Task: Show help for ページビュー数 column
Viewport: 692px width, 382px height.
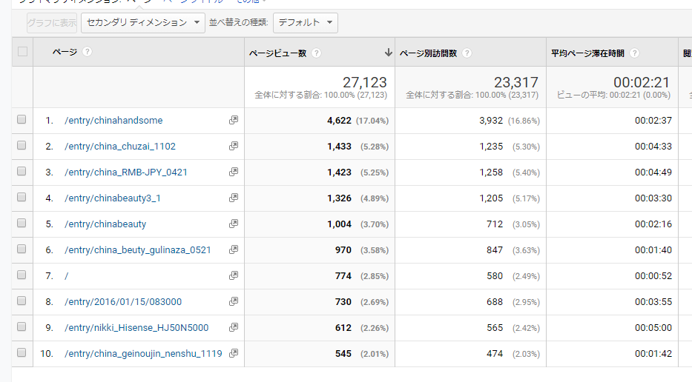Action: click(316, 53)
